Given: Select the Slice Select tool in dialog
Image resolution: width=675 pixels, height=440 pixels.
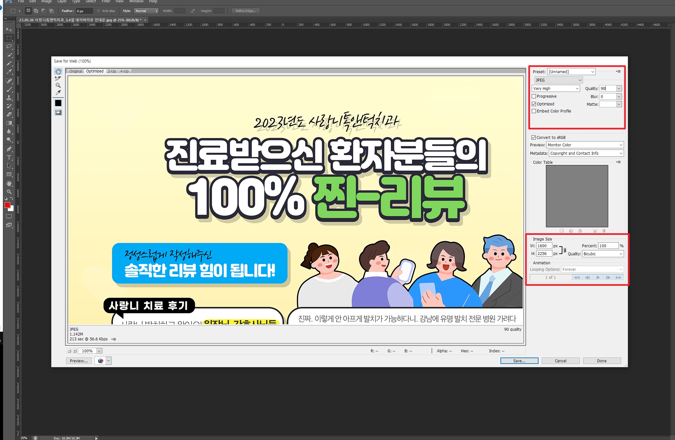Looking at the screenshot, I should tap(58, 78).
